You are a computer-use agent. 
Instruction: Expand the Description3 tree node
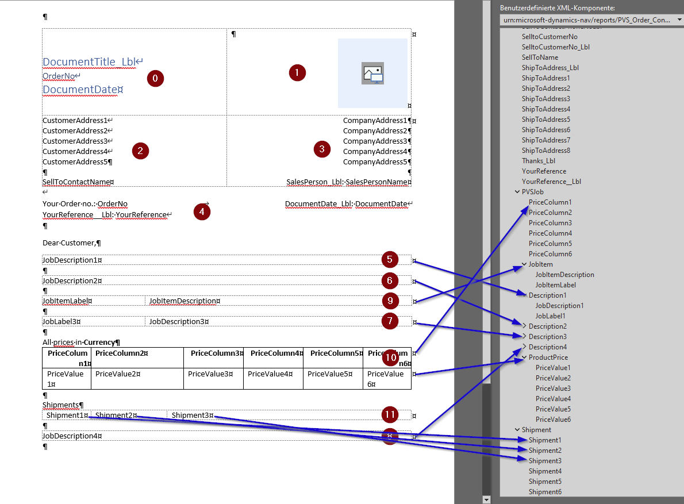click(x=524, y=337)
